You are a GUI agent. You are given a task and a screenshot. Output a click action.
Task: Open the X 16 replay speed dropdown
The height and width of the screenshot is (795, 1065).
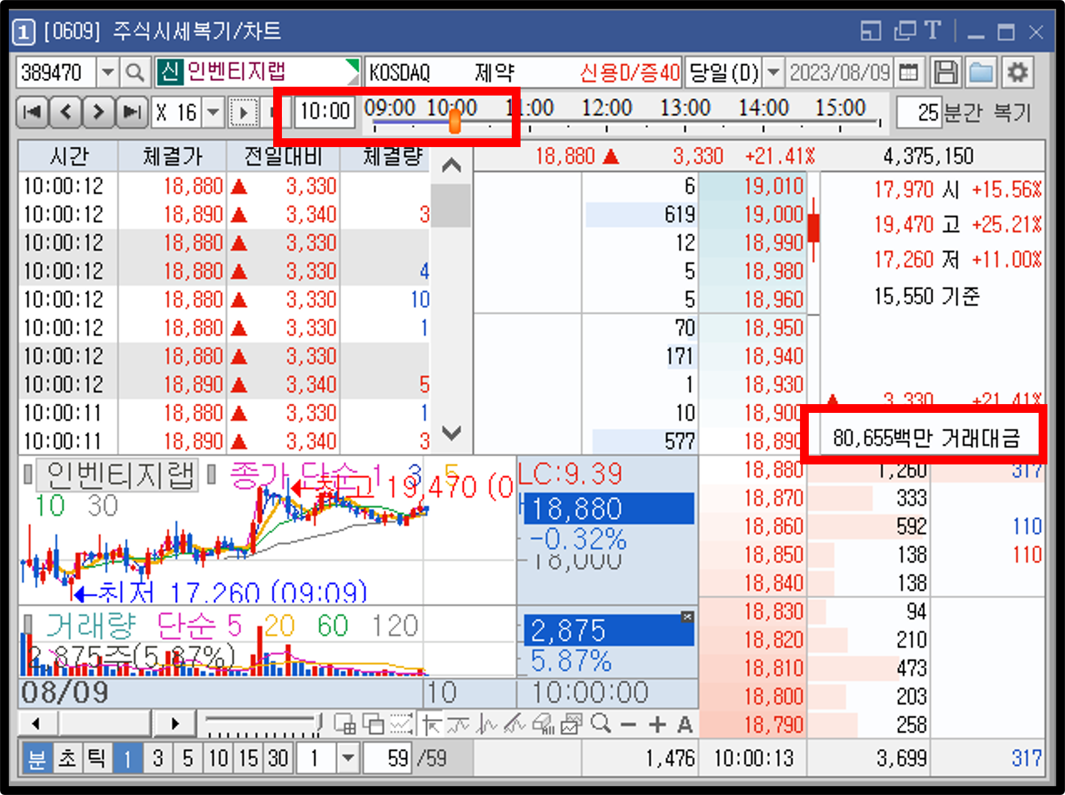click(212, 112)
